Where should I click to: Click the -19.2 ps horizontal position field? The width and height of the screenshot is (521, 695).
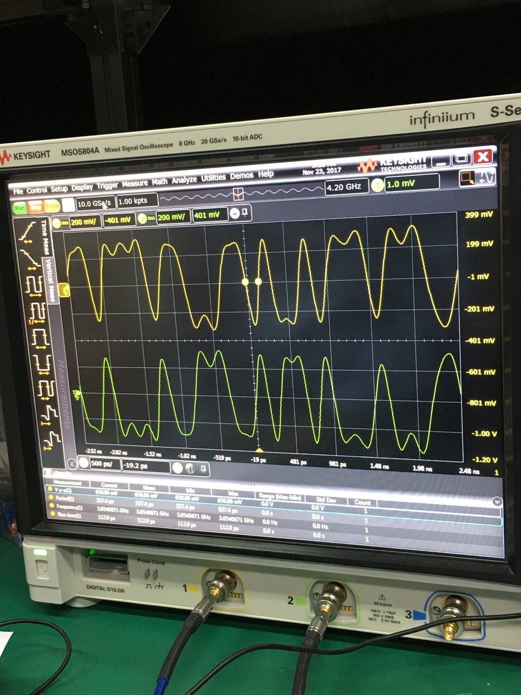[x=145, y=466]
